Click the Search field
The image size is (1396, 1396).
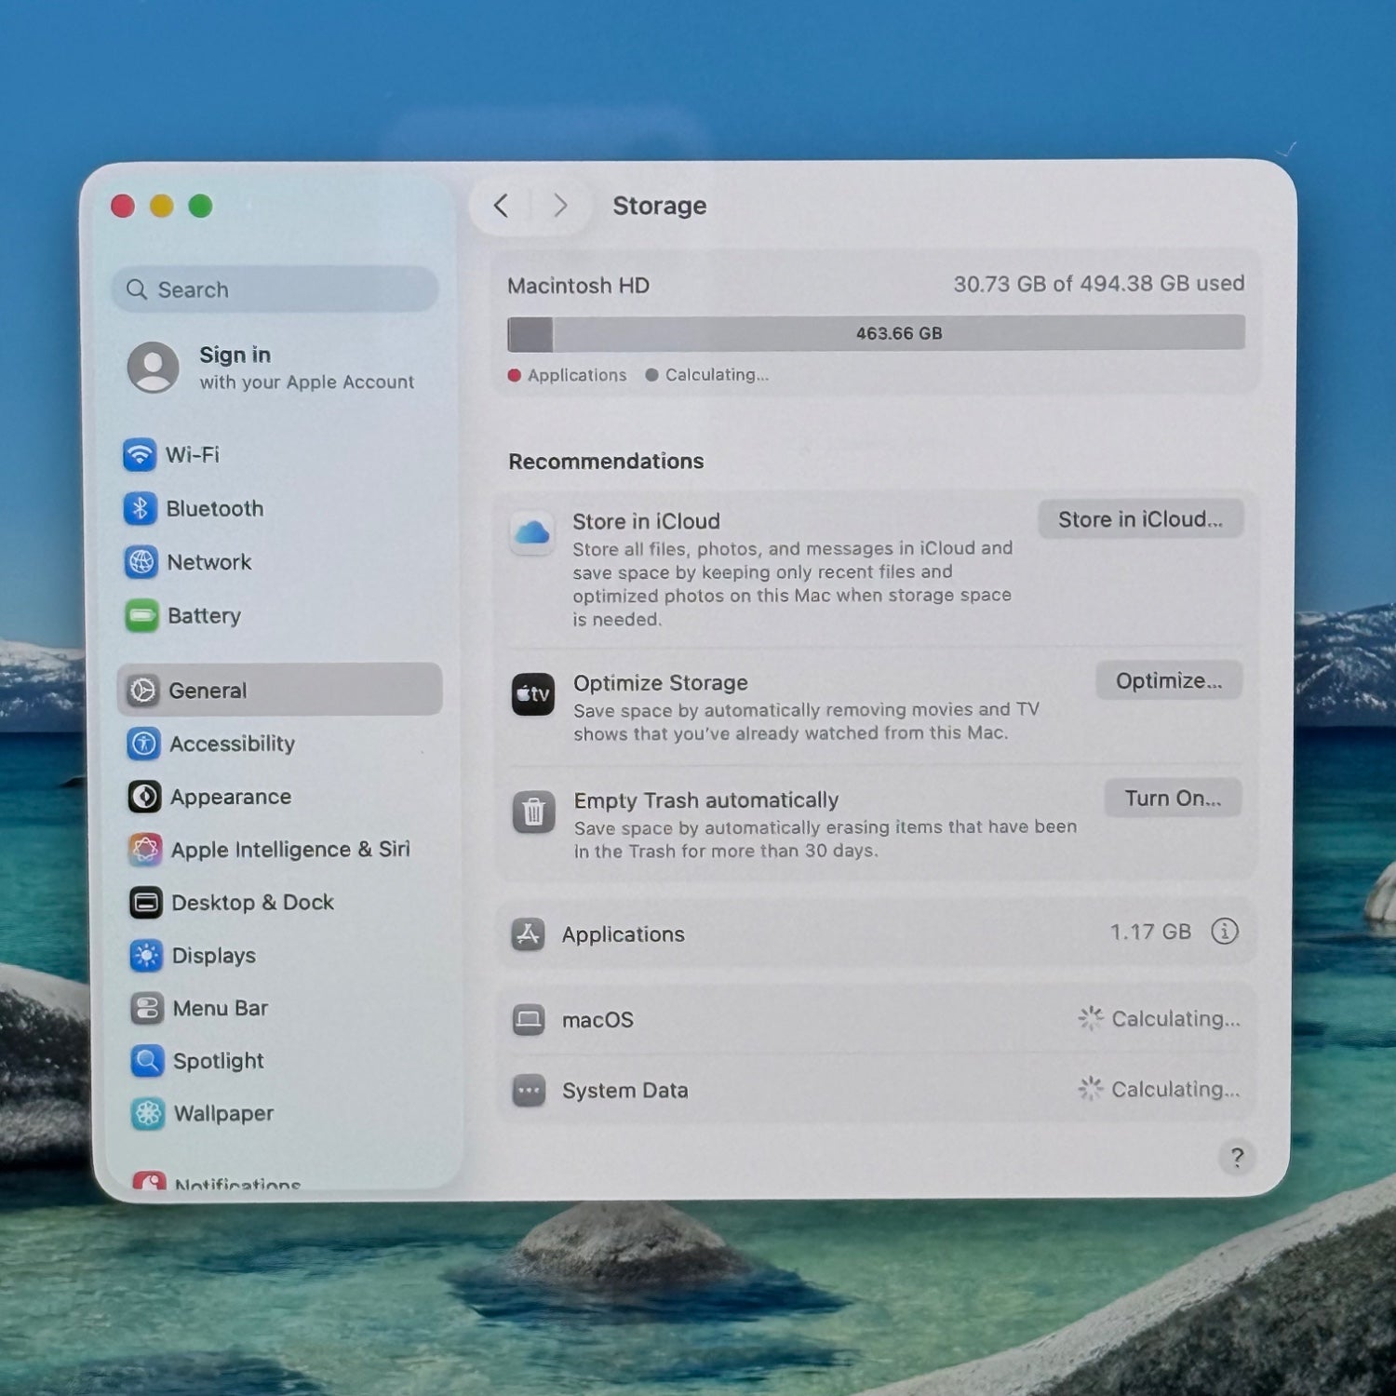coord(275,289)
